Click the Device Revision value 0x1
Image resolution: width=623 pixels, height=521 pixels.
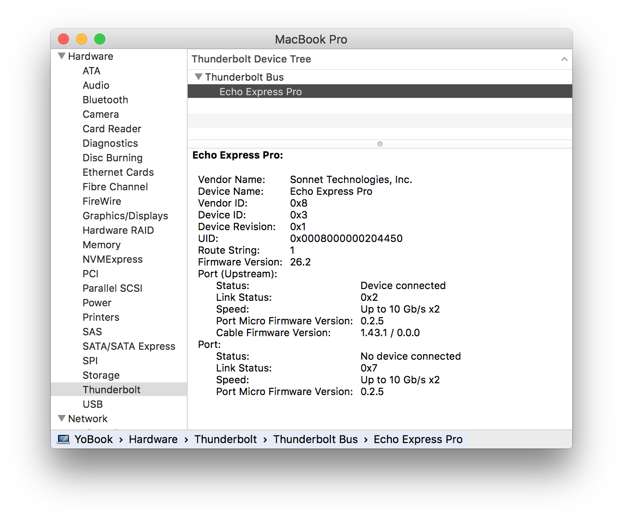(298, 227)
